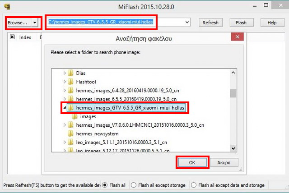Expand the Flashtool folder
Viewport: 289px width, 193px height.
65,82
